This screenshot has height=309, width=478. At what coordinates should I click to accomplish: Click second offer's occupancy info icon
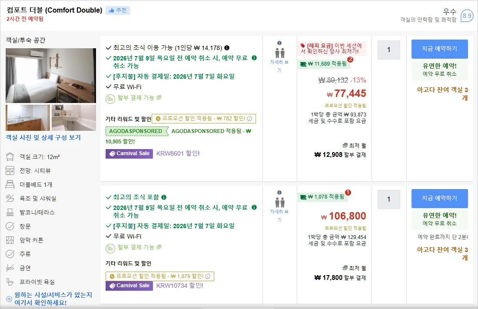279,193
